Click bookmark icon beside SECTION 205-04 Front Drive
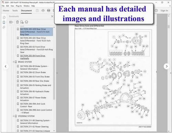Image resolution: width=172 pixels, height=133 pixels. (x=18, y=56)
